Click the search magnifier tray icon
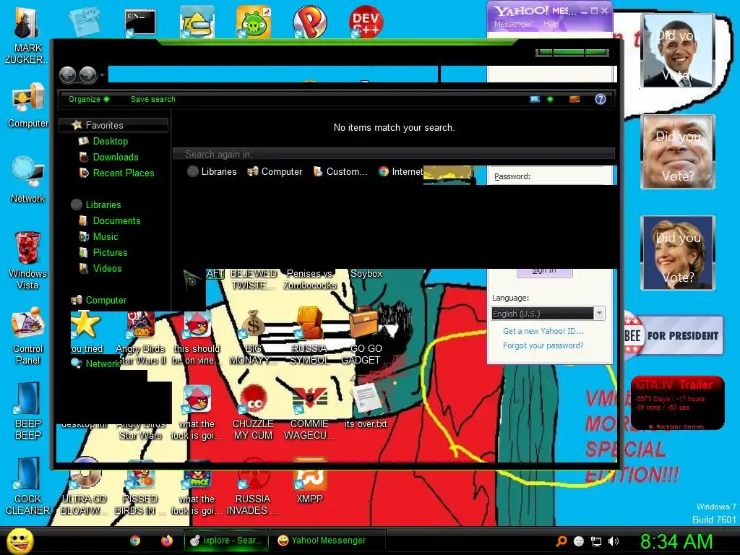This screenshot has height=555, width=740. coord(561,541)
